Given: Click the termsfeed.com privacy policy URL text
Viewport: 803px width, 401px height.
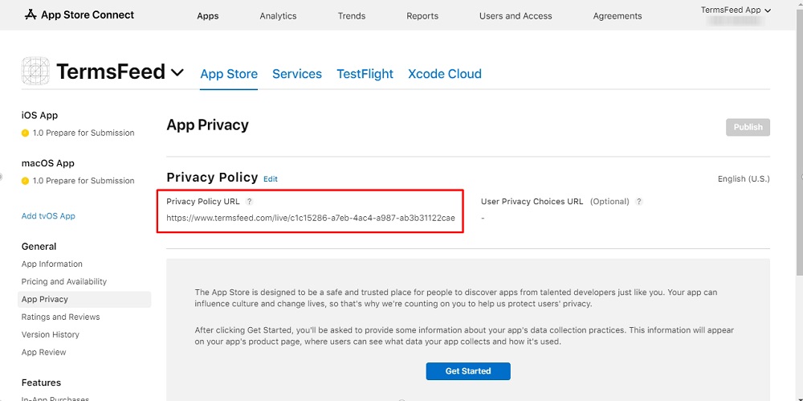Looking at the screenshot, I should coord(310,218).
